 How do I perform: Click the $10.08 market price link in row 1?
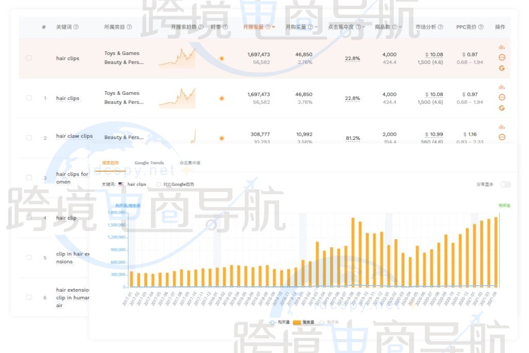coord(437,94)
